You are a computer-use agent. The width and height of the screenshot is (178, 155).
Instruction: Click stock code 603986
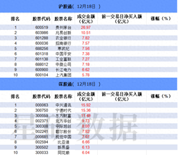pyautogui.click(x=42, y=33)
